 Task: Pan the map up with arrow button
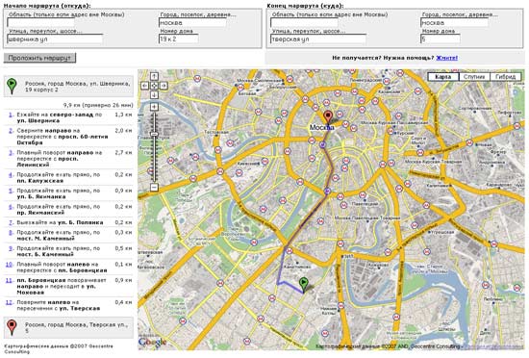click(x=154, y=76)
